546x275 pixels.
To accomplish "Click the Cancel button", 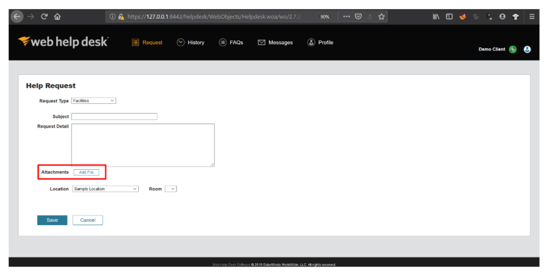I will (88, 220).
